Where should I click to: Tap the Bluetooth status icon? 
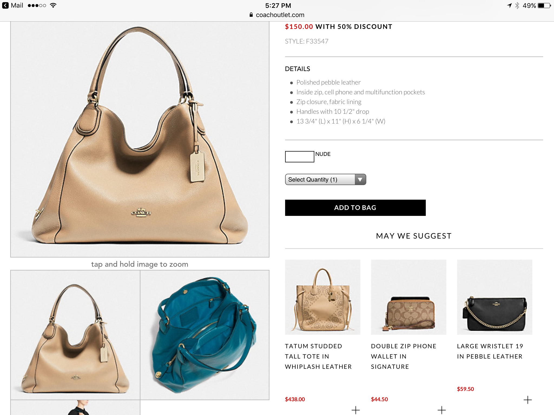click(517, 5)
